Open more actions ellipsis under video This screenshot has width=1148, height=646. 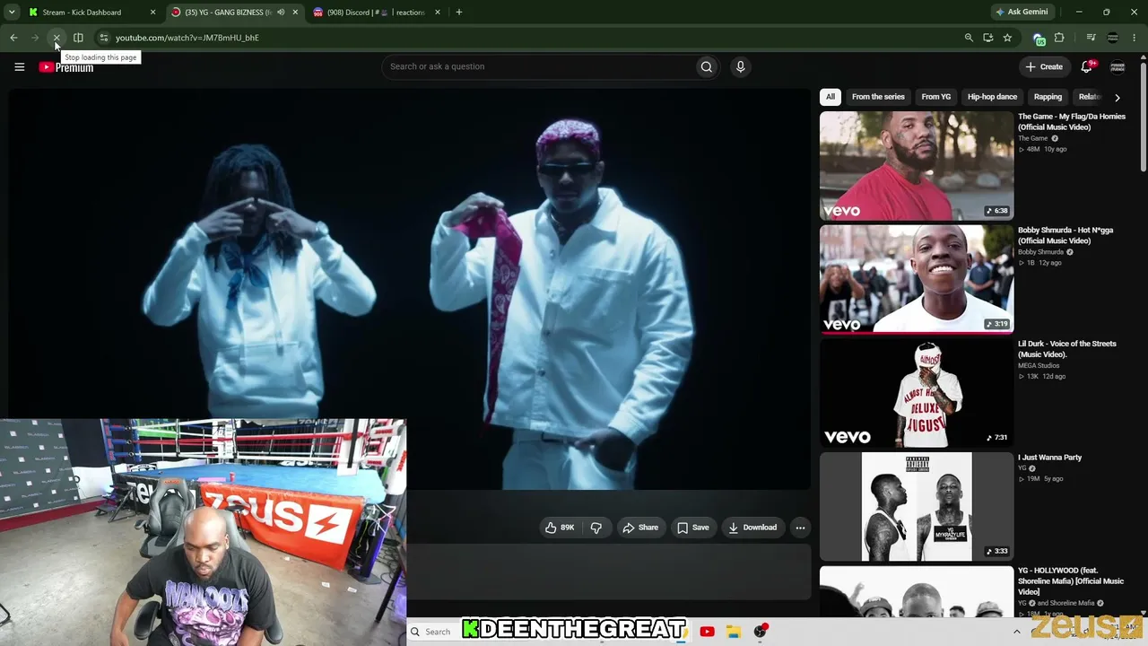coord(800,528)
